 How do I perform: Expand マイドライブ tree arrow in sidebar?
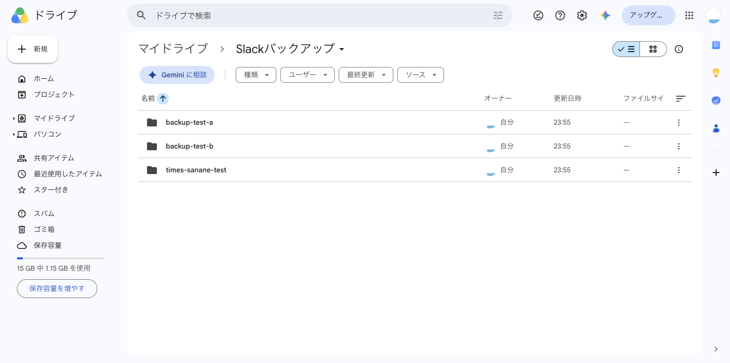pyautogui.click(x=13, y=119)
